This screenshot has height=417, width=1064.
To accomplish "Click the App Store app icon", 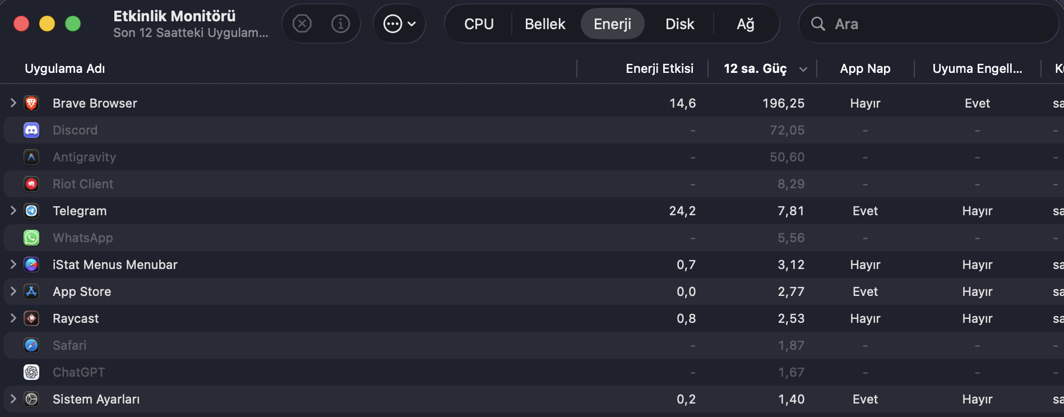I will click(x=31, y=291).
